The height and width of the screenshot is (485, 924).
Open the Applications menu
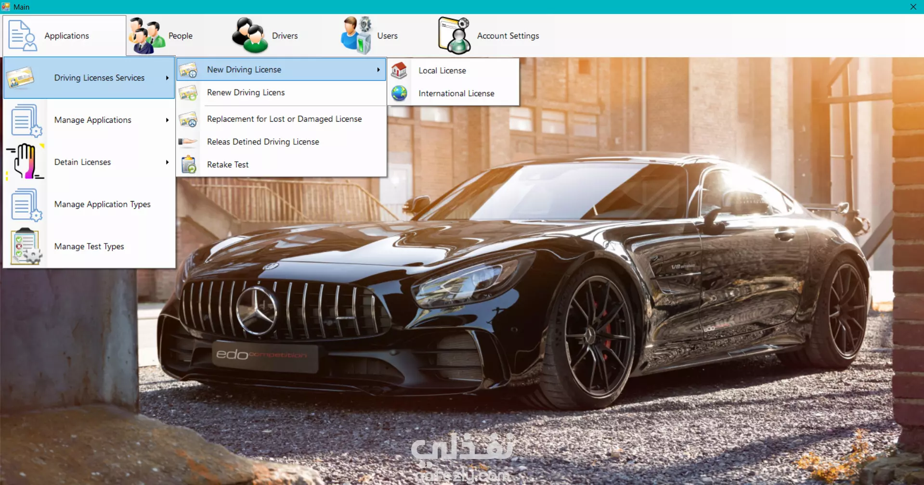(x=65, y=36)
